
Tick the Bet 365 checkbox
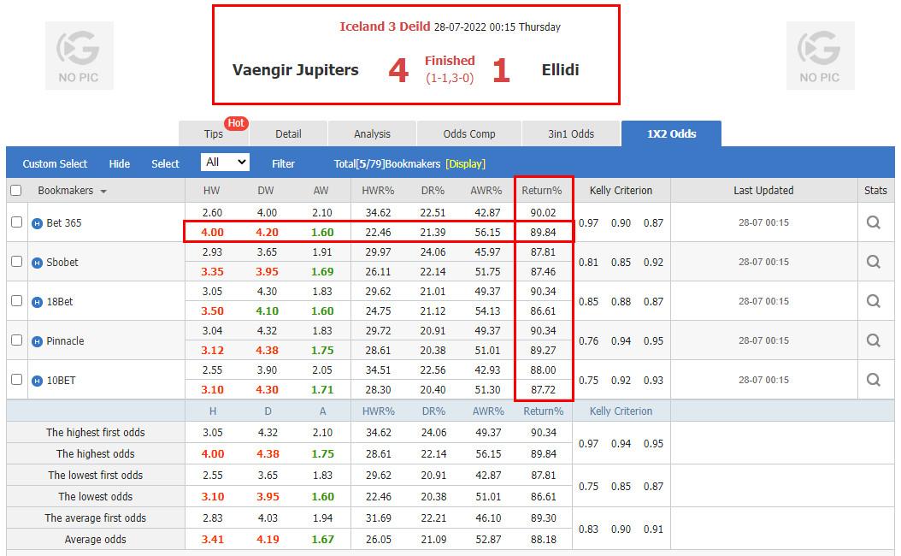pos(16,222)
